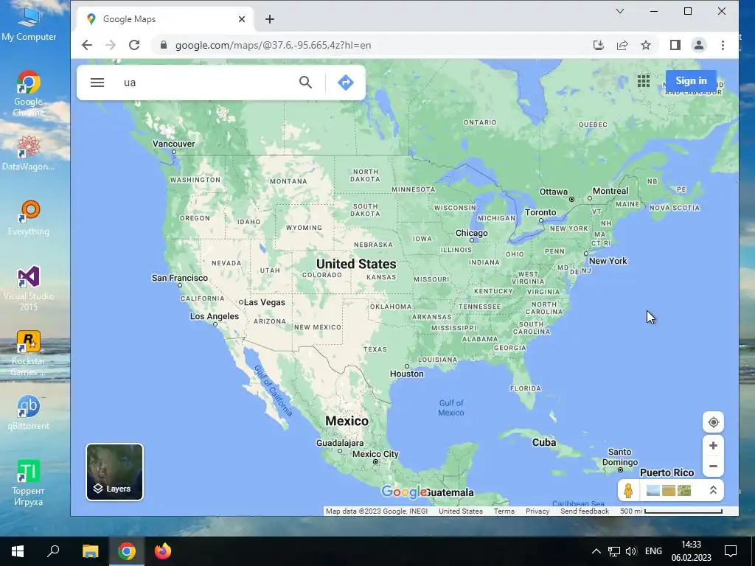
Task: Open the taskbar clock and date
Action: tap(691, 551)
